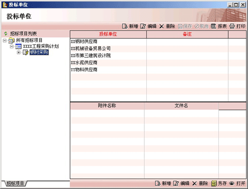This screenshot has height=189, width=248.
Task: Click the bottom attachment 新增 icon
Action: (158, 184)
